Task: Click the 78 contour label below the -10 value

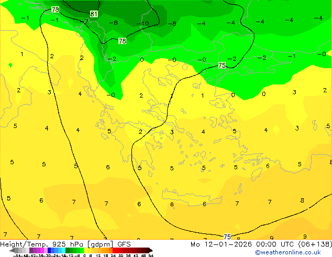Action: tap(123, 41)
